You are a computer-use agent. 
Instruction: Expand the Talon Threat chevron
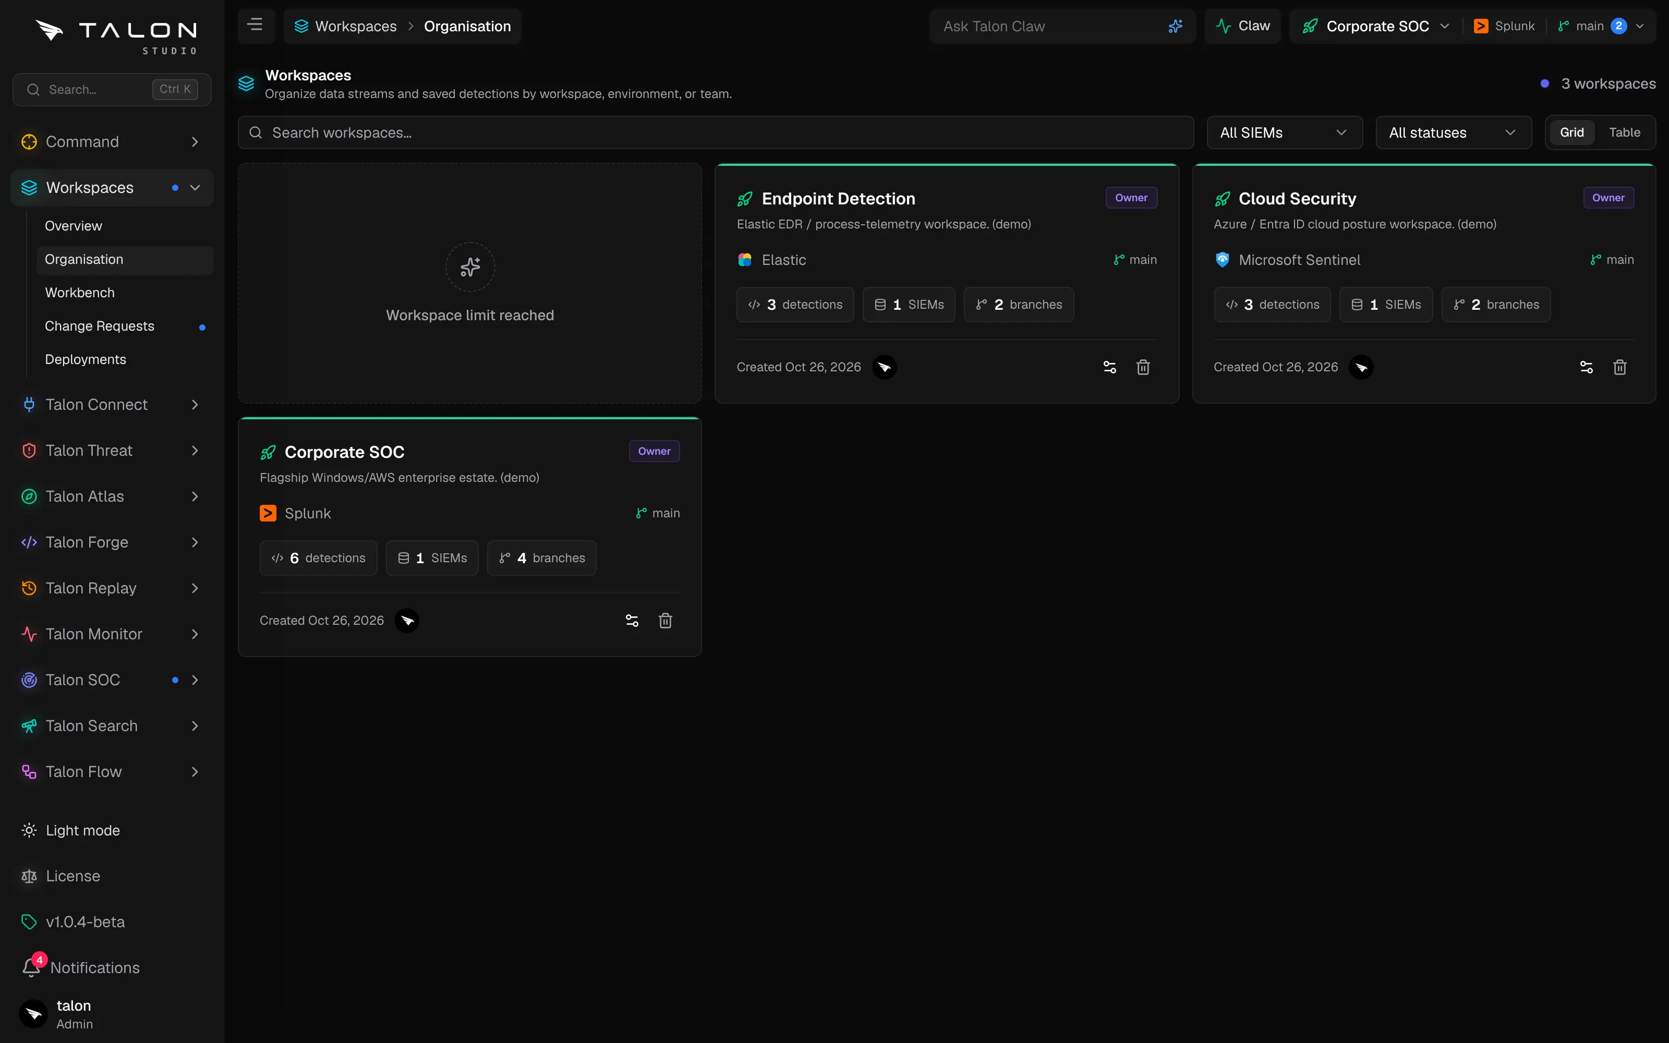click(195, 451)
